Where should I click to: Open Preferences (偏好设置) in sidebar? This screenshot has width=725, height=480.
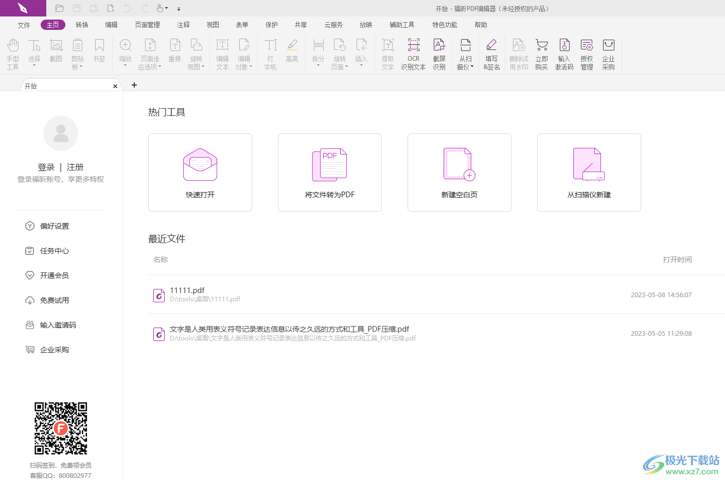pos(47,226)
